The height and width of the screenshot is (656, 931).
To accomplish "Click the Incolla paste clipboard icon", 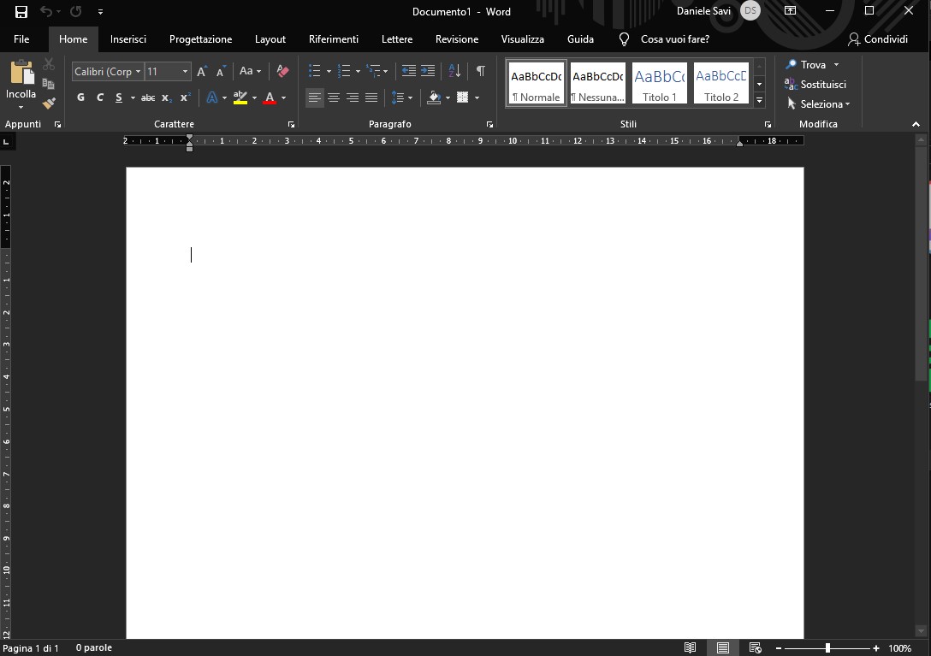I will (21, 73).
